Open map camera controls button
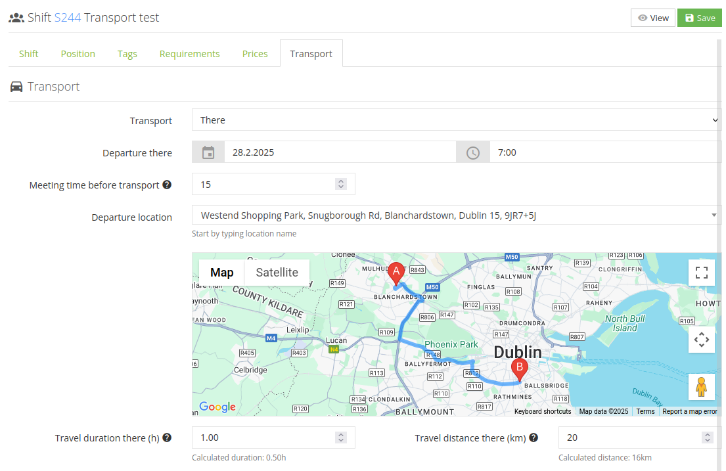The image size is (726, 471). (702, 340)
